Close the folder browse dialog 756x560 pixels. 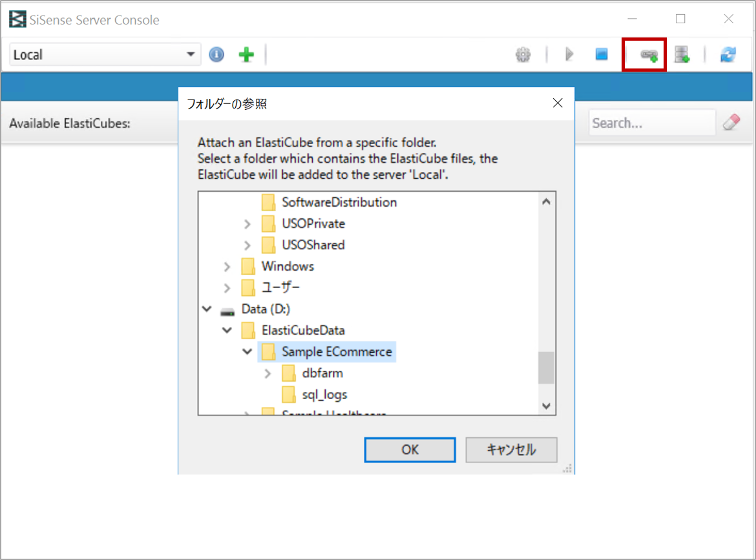coord(558,103)
